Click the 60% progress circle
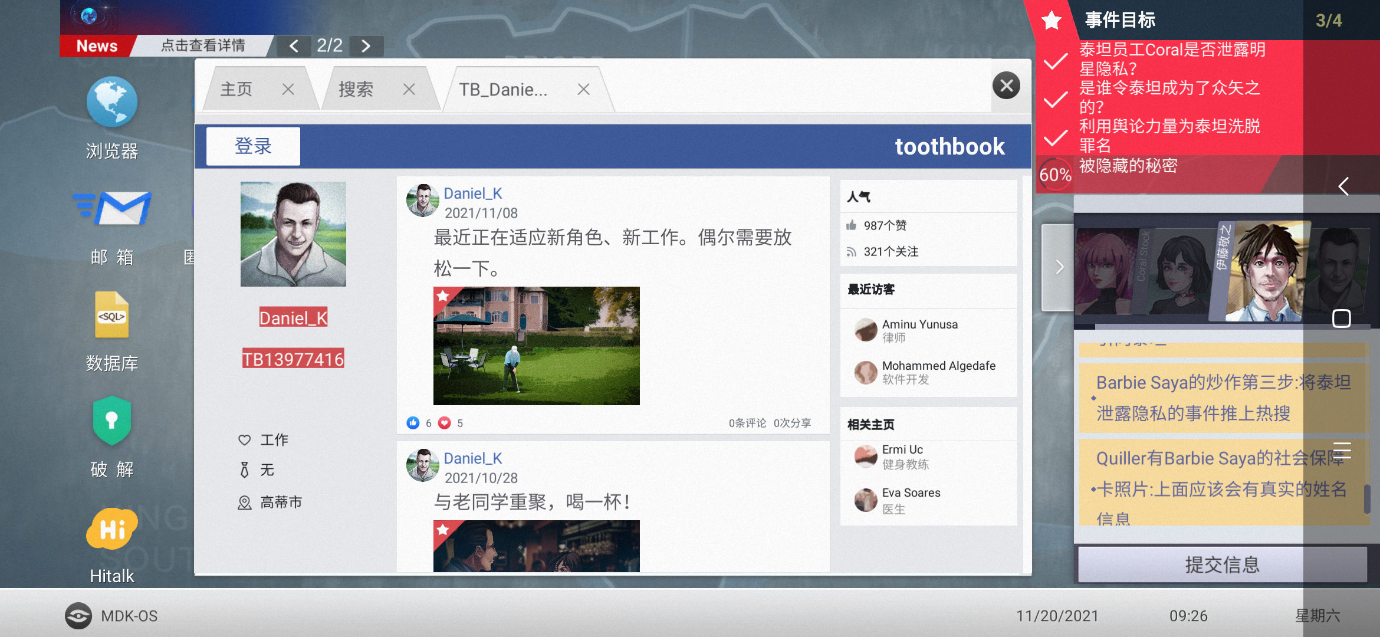Image resolution: width=1380 pixels, height=637 pixels. pos(1055,175)
